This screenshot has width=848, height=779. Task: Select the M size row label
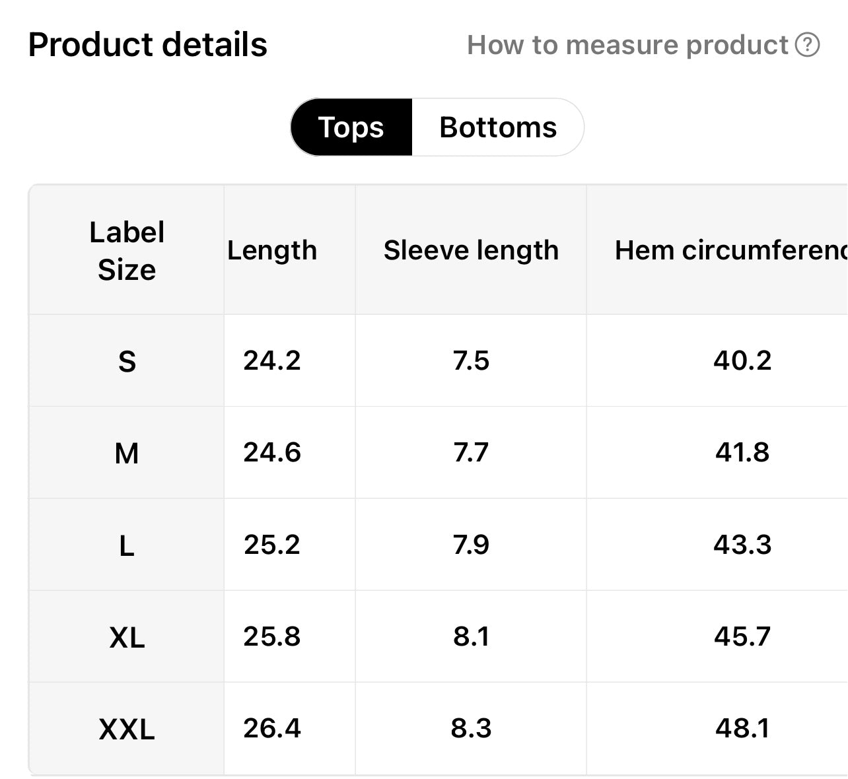(x=127, y=454)
